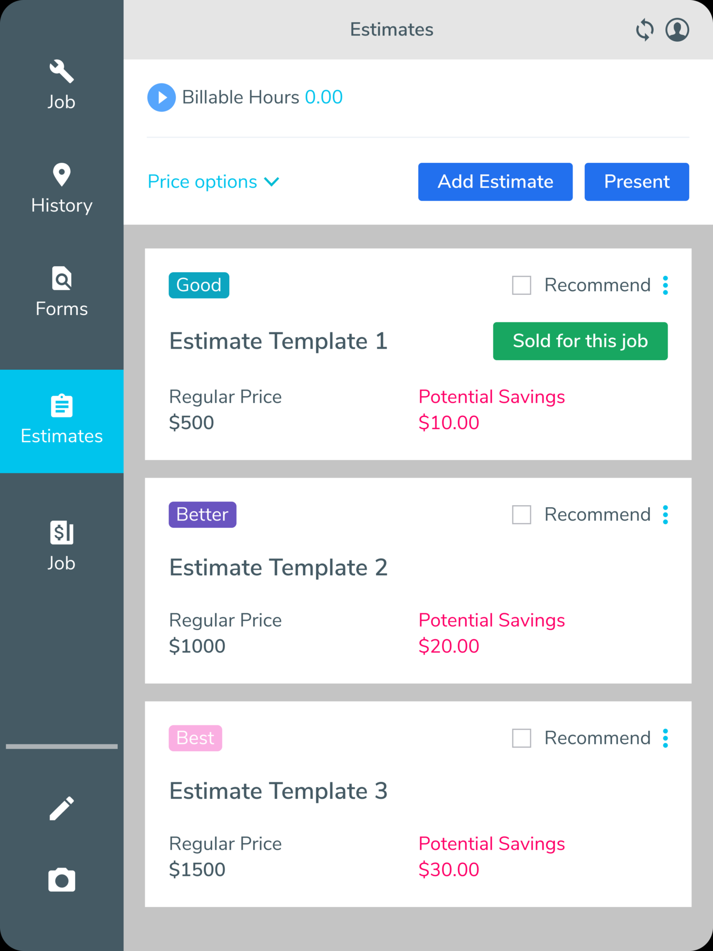Open options menu for Estimate Template 3
The height and width of the screenshot is (951, 713).
click(665, 738)
